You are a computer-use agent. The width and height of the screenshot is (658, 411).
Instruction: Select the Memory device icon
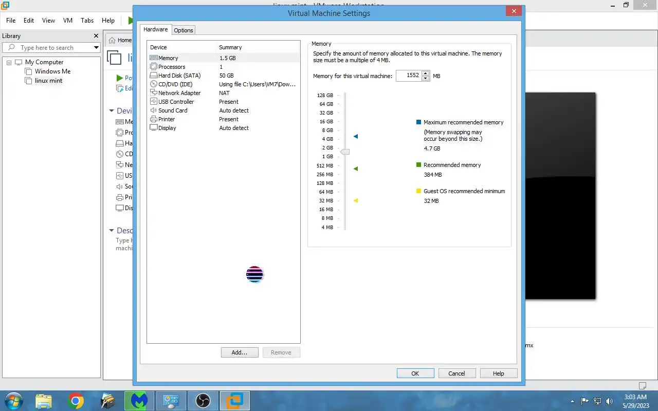(x=154, y=58)
